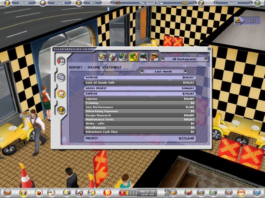Click the pie chart profit icon
Screen dimensions: 265x198
(43, 3)
